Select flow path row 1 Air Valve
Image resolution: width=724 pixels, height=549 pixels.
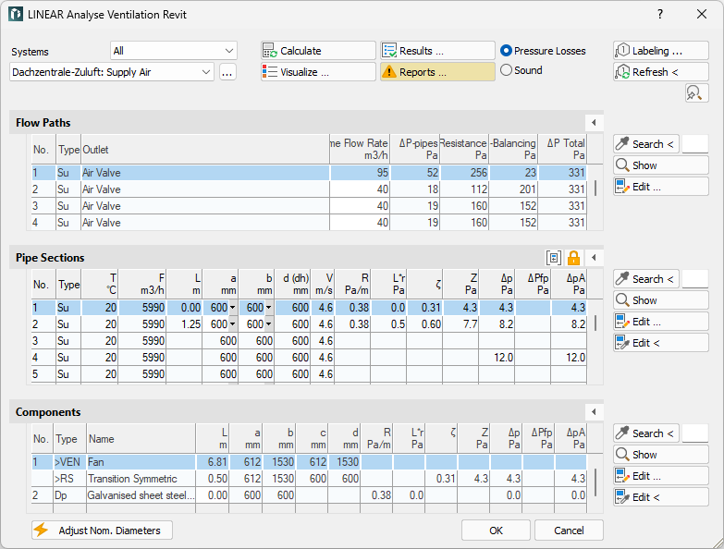[x=309, y=173]
